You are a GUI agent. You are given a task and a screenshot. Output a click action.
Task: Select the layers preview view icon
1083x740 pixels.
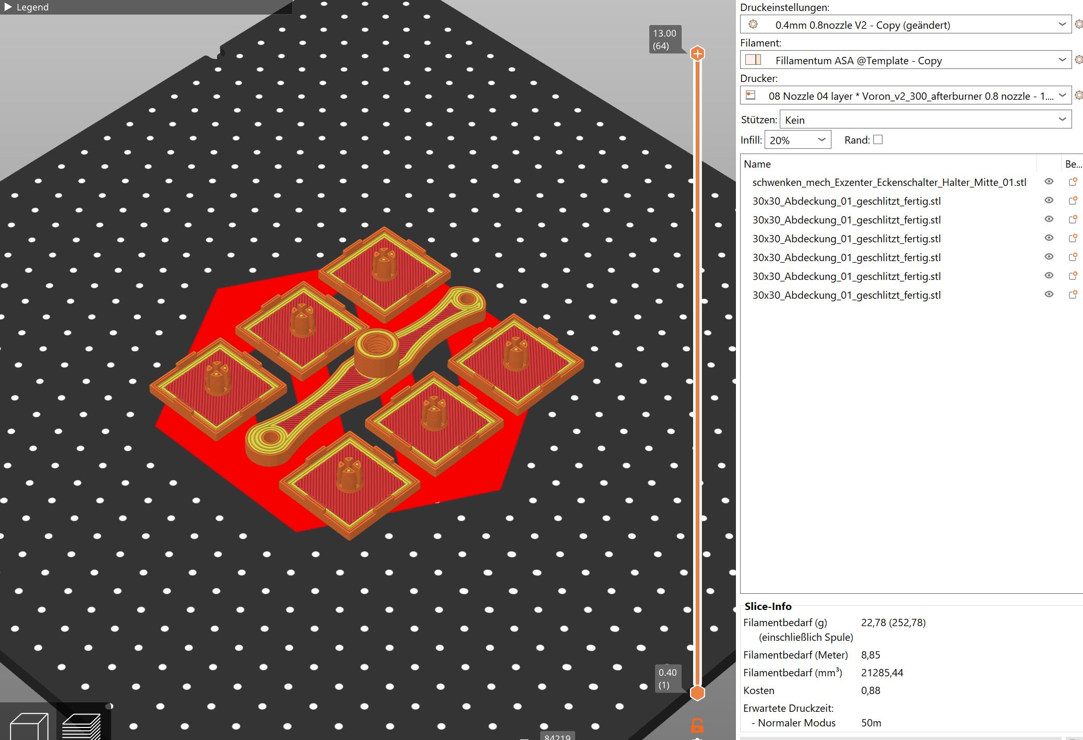point(81,726)
